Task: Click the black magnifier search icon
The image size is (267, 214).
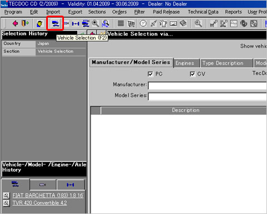Action: pos(96,23)
